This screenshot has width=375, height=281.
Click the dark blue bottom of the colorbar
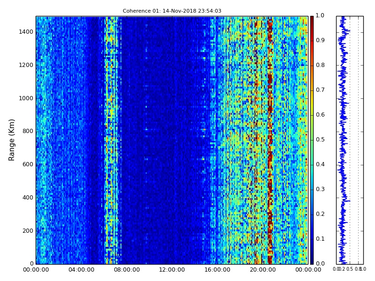312,259
